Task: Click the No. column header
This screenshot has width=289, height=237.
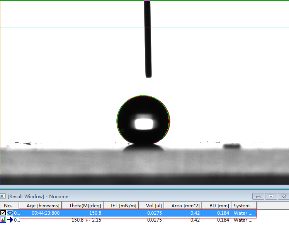Action: pyautogui.click(x=8, y=205)
